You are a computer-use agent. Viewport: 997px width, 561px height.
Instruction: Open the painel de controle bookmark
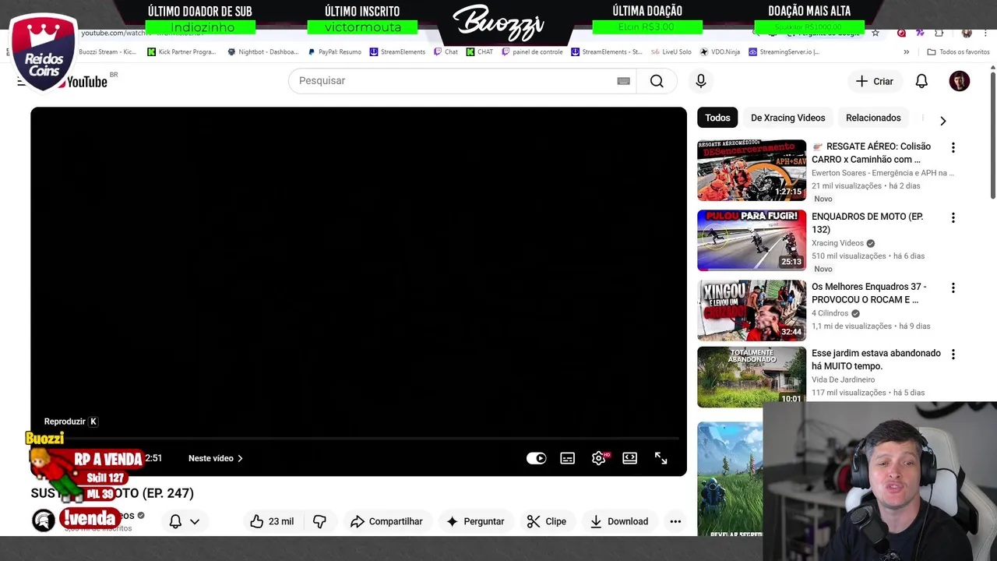[x=532, y=52]
